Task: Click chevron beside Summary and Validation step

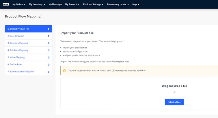Action: click(49, 72)
